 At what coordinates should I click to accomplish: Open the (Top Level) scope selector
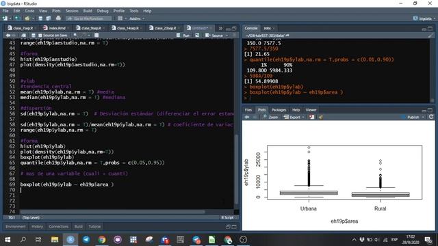pyautogui.click(x=32, y=217)
